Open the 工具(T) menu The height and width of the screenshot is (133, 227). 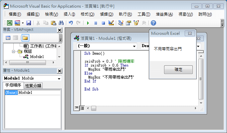(x=144, y=14)
